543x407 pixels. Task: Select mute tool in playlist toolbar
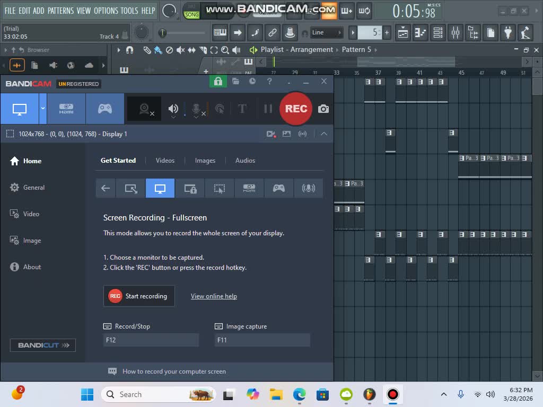tap(180, 50)
